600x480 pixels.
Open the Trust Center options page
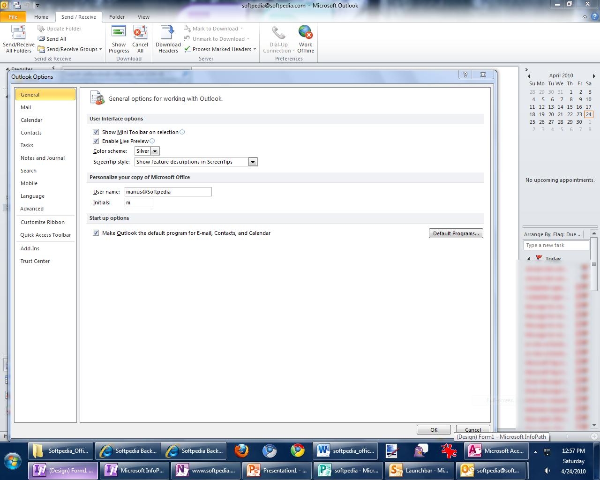pyautogui.click(x=35, y=261)
